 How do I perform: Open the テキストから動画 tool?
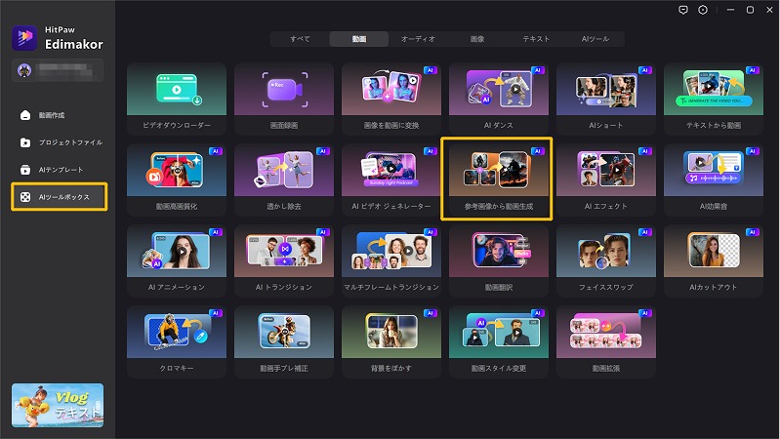click(x=714, y=99)
